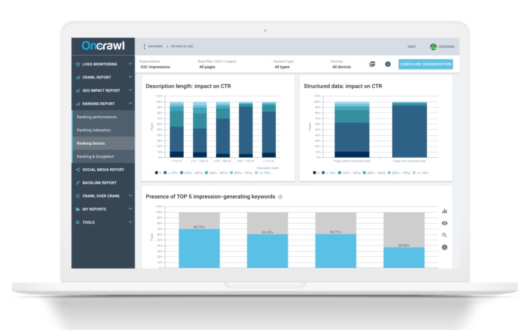This screenshot has height=330, width=529.
Task: Expand the Logs Monitoring chevron
Action: pyautogui.click(x=130, y=63)
